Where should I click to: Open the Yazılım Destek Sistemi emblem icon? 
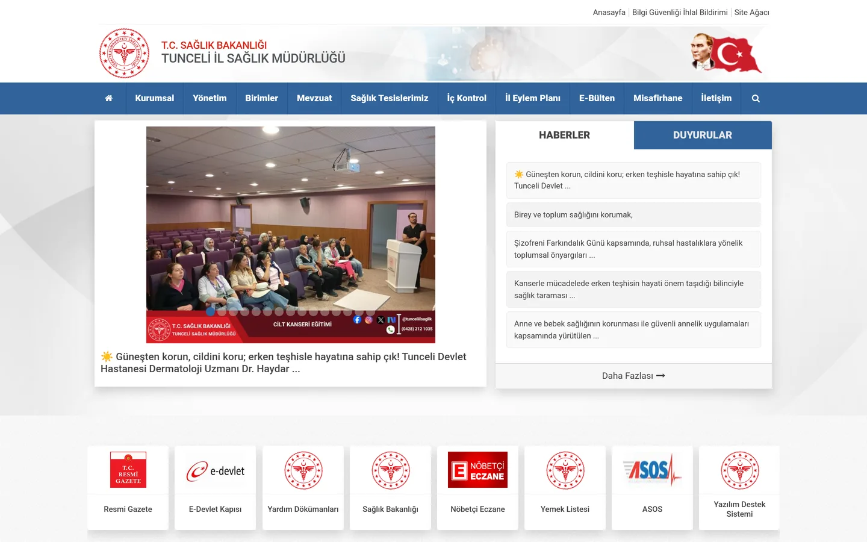pyautogui.click(x=740, y=470)
